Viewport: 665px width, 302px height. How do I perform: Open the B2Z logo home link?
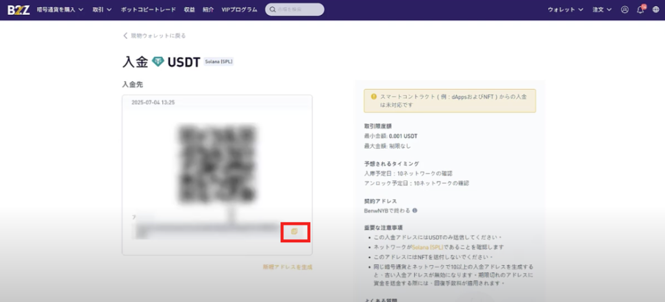(x=19, y=10)
